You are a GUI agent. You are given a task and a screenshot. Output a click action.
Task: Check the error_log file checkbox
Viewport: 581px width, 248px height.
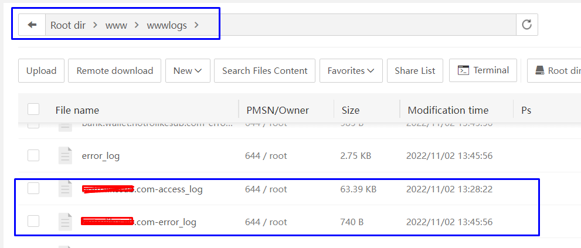click(x=33, y=155)
